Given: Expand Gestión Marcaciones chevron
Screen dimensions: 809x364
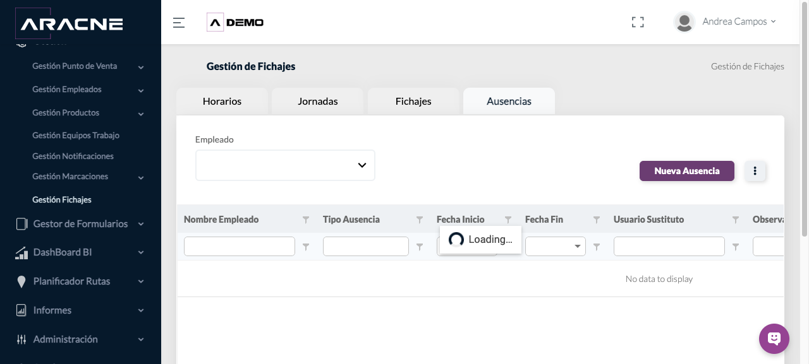Looking at the screenshot, I should point(141,178).
